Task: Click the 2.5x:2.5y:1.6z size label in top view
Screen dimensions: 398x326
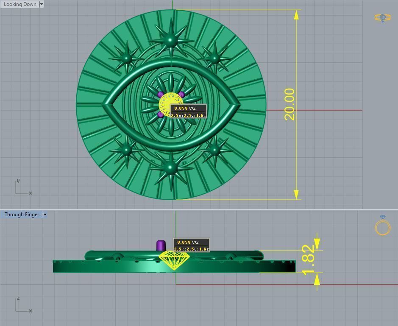Action: tap(188, 116)
